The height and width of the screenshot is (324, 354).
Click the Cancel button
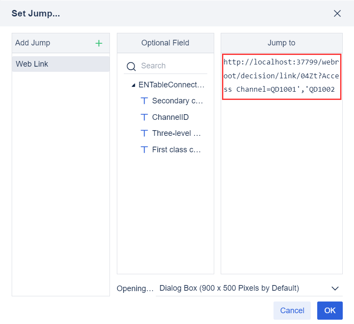click(292, 310)
